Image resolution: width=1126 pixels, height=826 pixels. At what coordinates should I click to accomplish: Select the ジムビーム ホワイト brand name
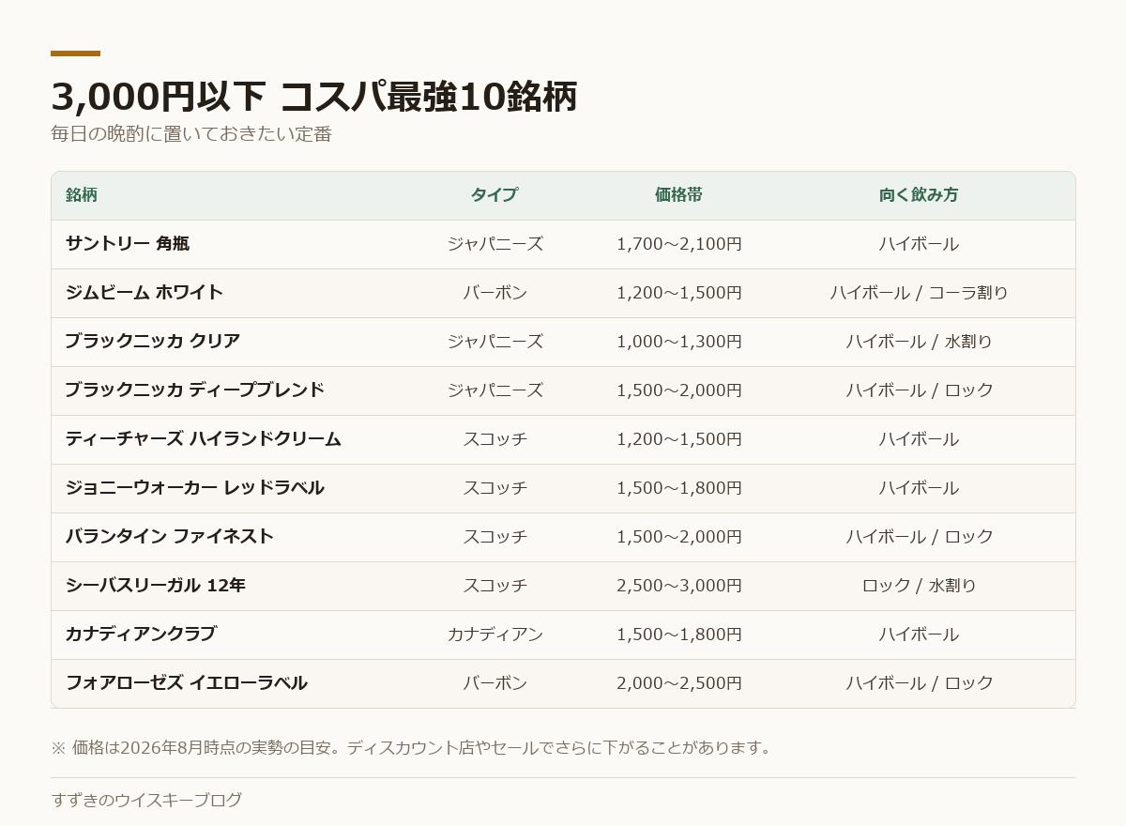(145, 293)
